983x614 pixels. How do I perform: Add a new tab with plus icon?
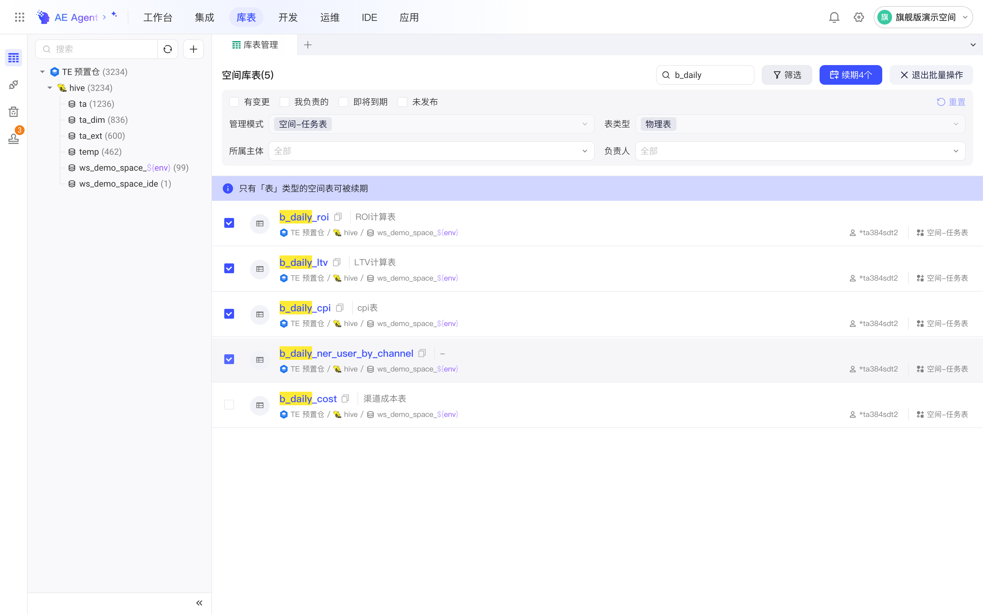(307, 45)
